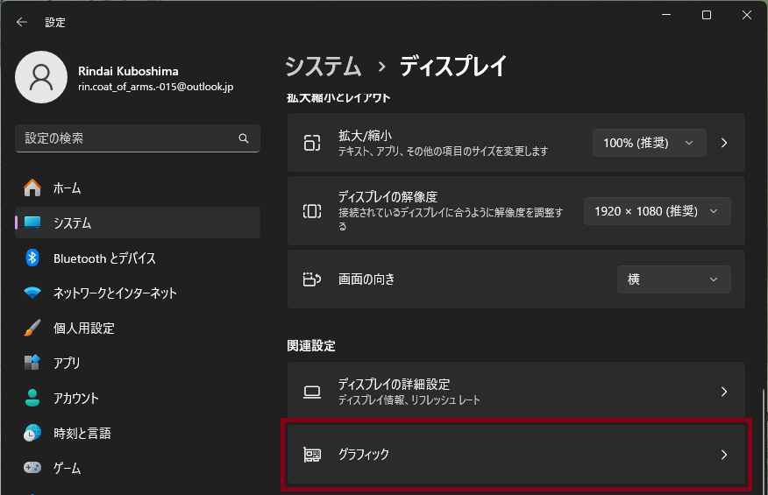The height and width of the screenshot is (495, 768).
Task: Click the 設定の検索 search field
Action: click(127, 138)
